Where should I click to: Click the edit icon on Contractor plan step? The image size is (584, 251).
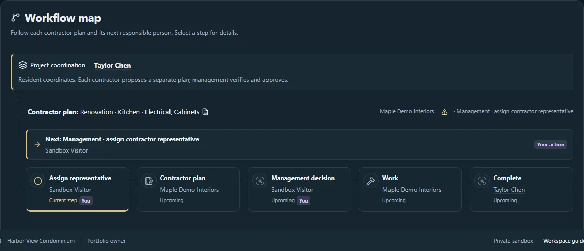pyautogui.click(x=149, y=181)
